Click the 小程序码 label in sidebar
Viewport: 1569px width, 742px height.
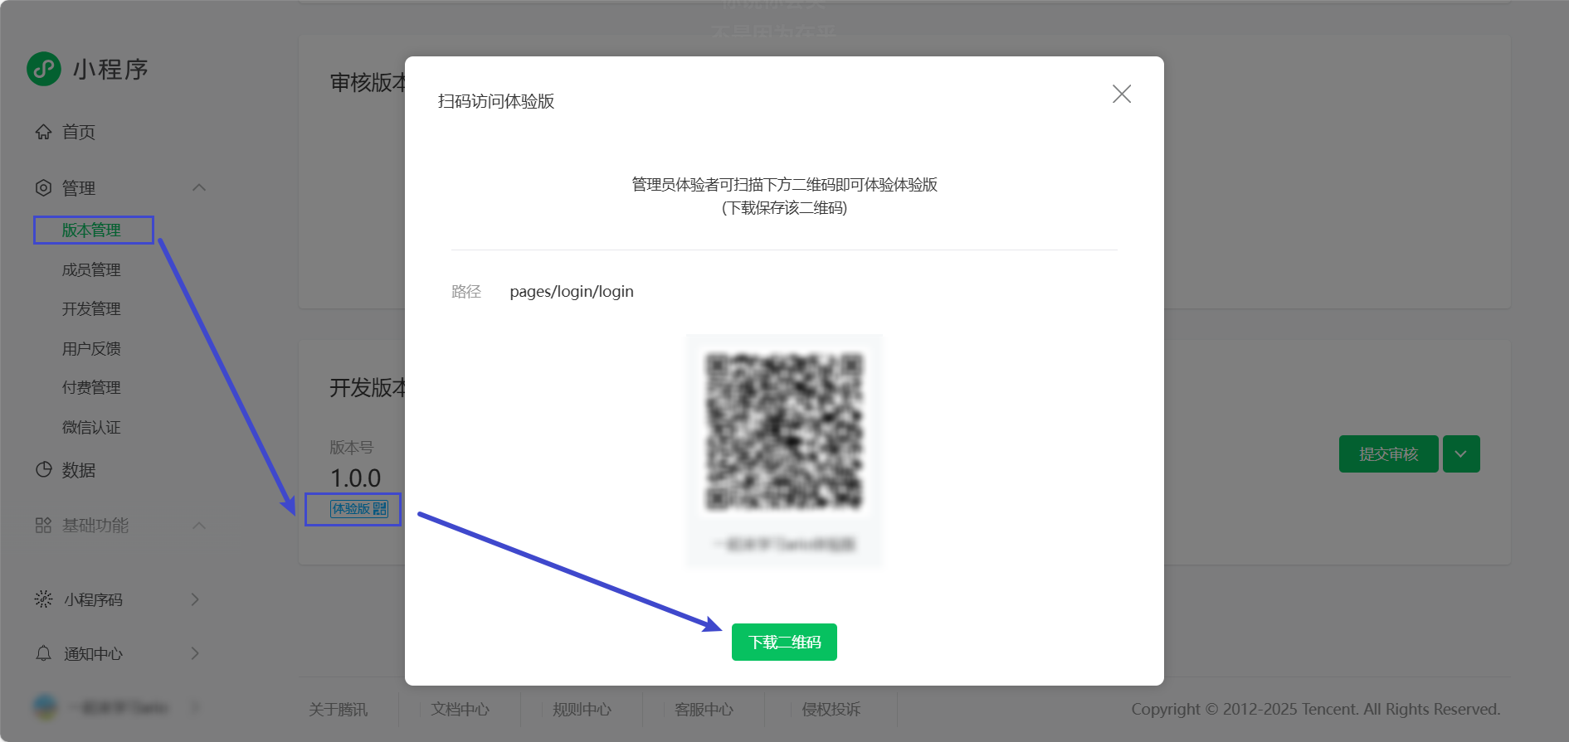coord(93,600)
